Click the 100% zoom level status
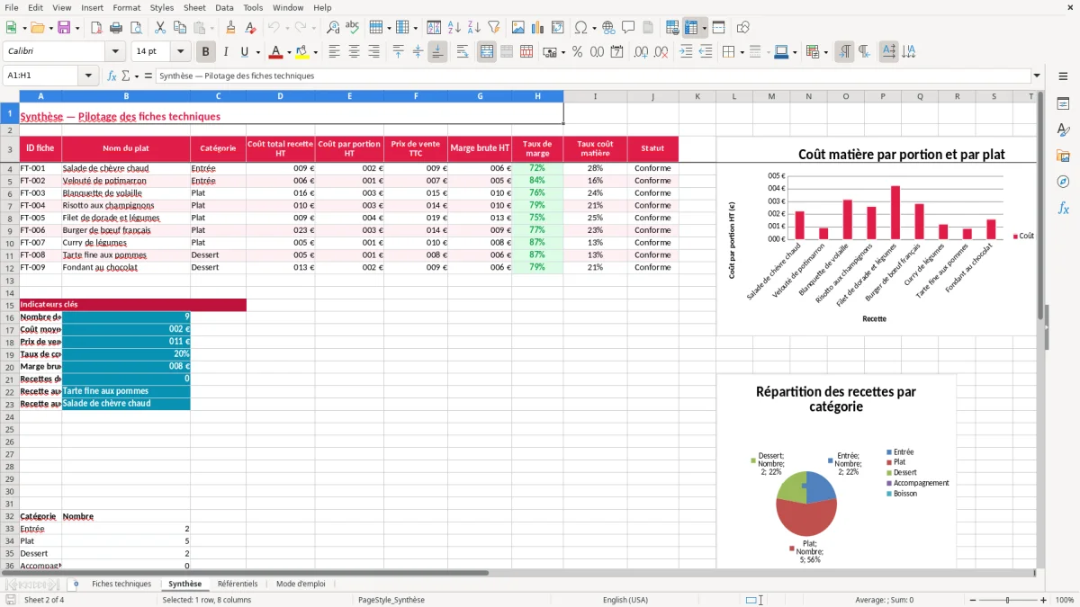1080x607 pixels. [1065, 600]
